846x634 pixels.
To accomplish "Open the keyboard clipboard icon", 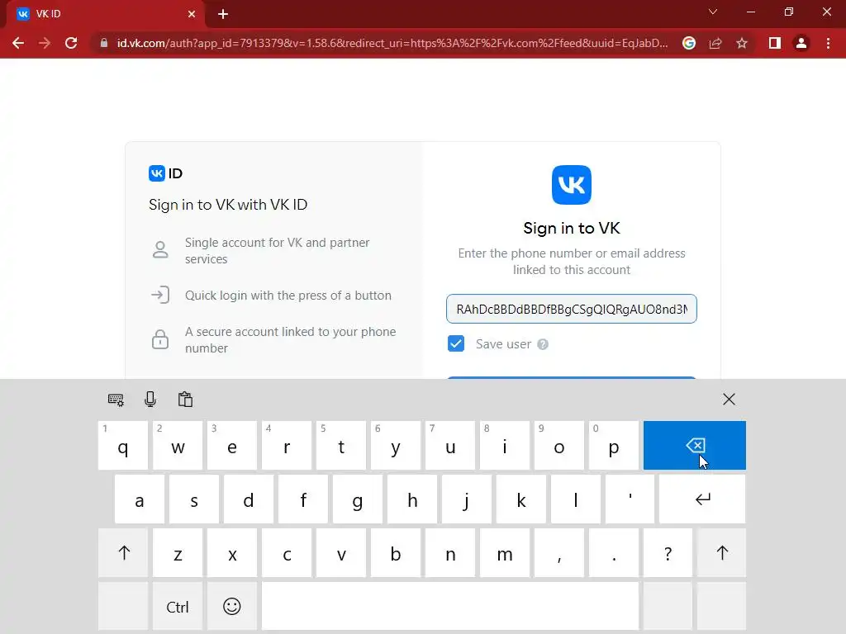I will click(x=185, y=399).
